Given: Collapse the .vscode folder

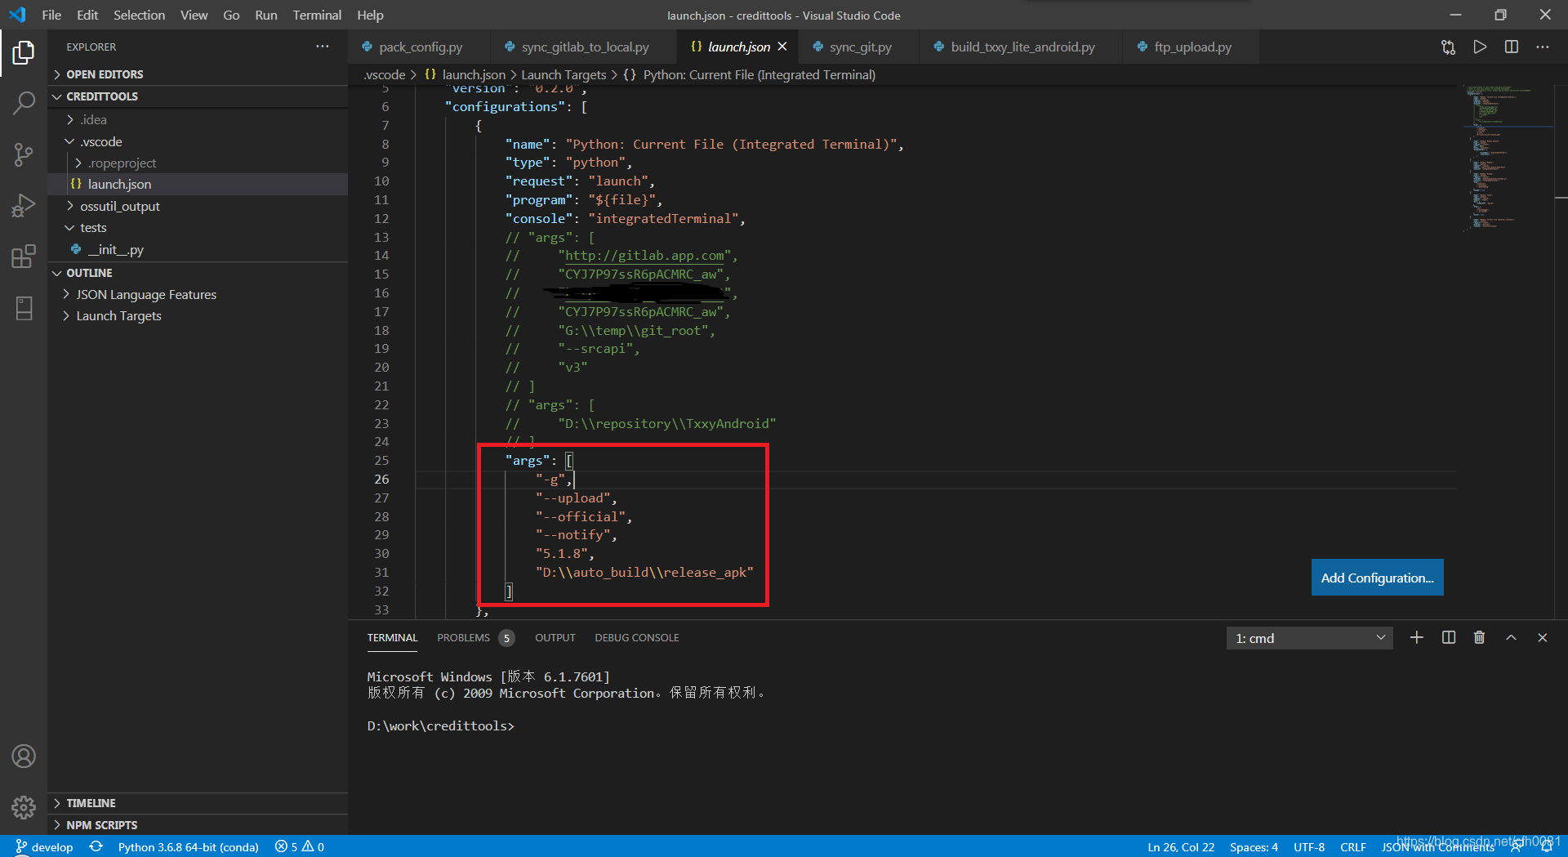Looking at the screenshot, I should 100,141.
